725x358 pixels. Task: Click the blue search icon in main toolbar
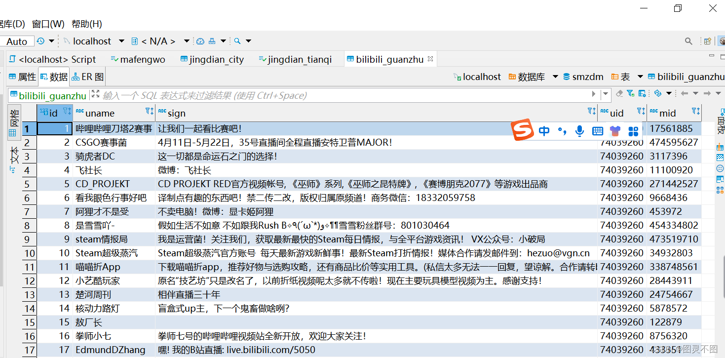click(x=237, y=41)
